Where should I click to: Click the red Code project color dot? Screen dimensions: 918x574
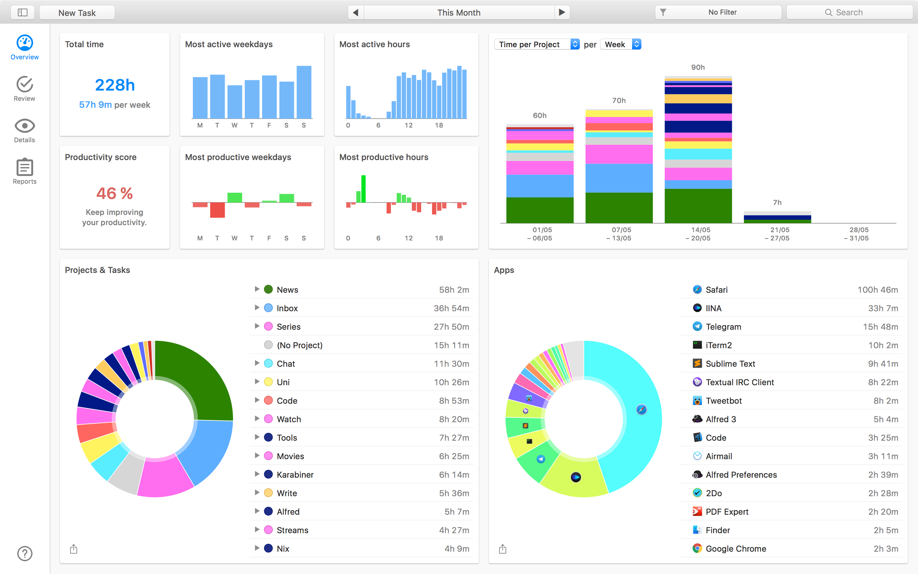[x=268, y=401]
